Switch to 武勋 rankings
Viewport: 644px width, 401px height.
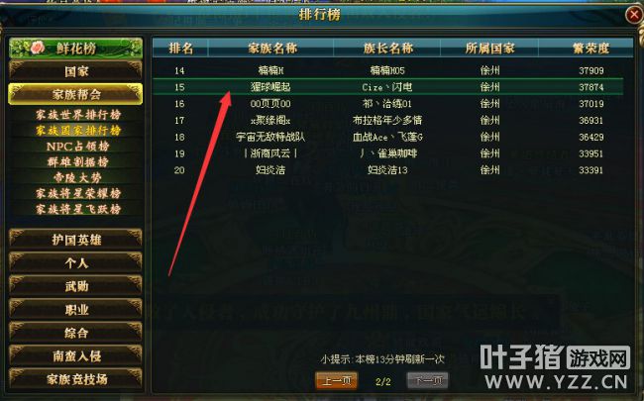76,286
